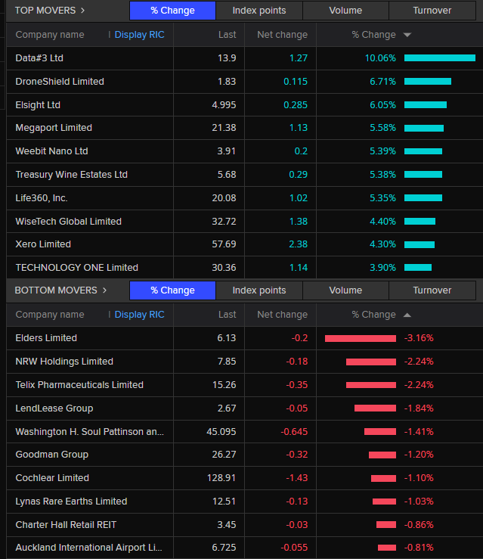483x559 pixels.
Task: Click Washington H. Soul net change -0.645
Action: (x=294, y=432)
